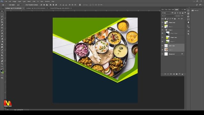Delete layer with trash icon

(182, 74)
